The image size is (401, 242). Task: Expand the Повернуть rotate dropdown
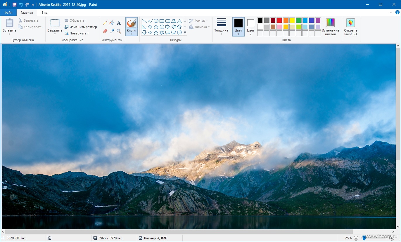click(88, 33)
